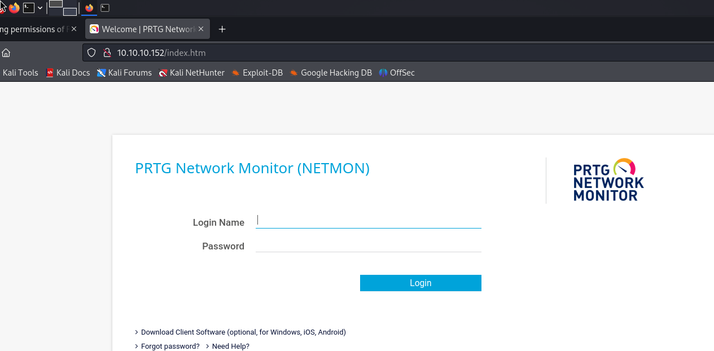
Task: Click the Firefox launcher icon in top panel
Action: point(14,8)
